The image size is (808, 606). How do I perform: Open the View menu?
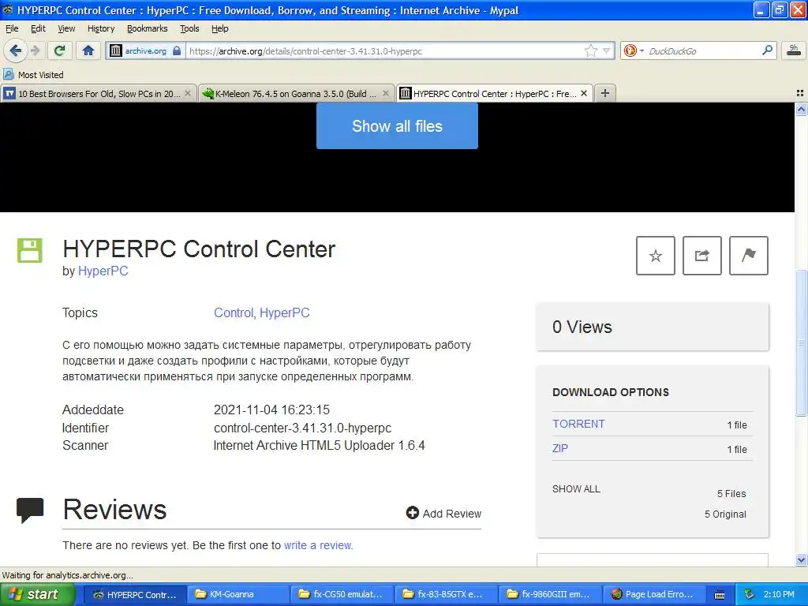click(66, 28)
